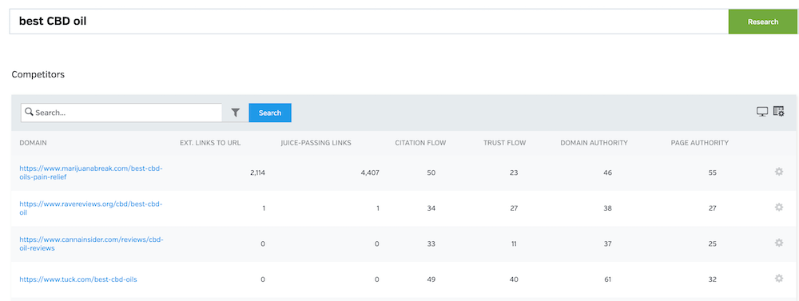799x301 pixels.
Task: Sort by Domain Authority header
Action: click(594, 143)
